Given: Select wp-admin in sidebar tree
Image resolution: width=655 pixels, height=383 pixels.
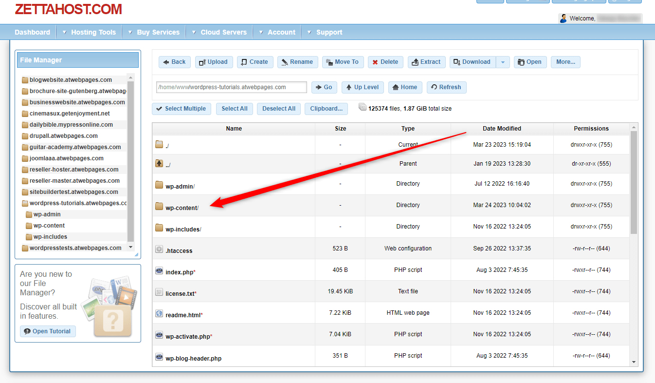Looking at the screenshot, I should pos(47,214).
